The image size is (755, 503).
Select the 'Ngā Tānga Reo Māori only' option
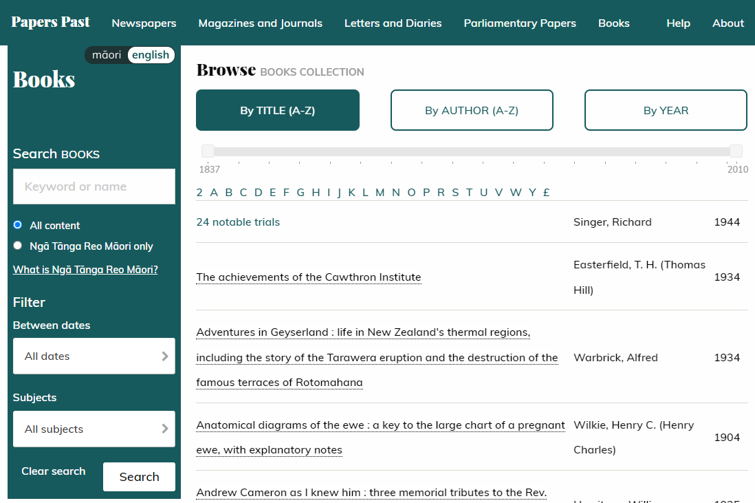coord(17,245)
